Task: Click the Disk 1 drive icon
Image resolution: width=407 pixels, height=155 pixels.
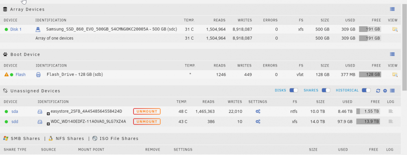Action: point(38,29)
